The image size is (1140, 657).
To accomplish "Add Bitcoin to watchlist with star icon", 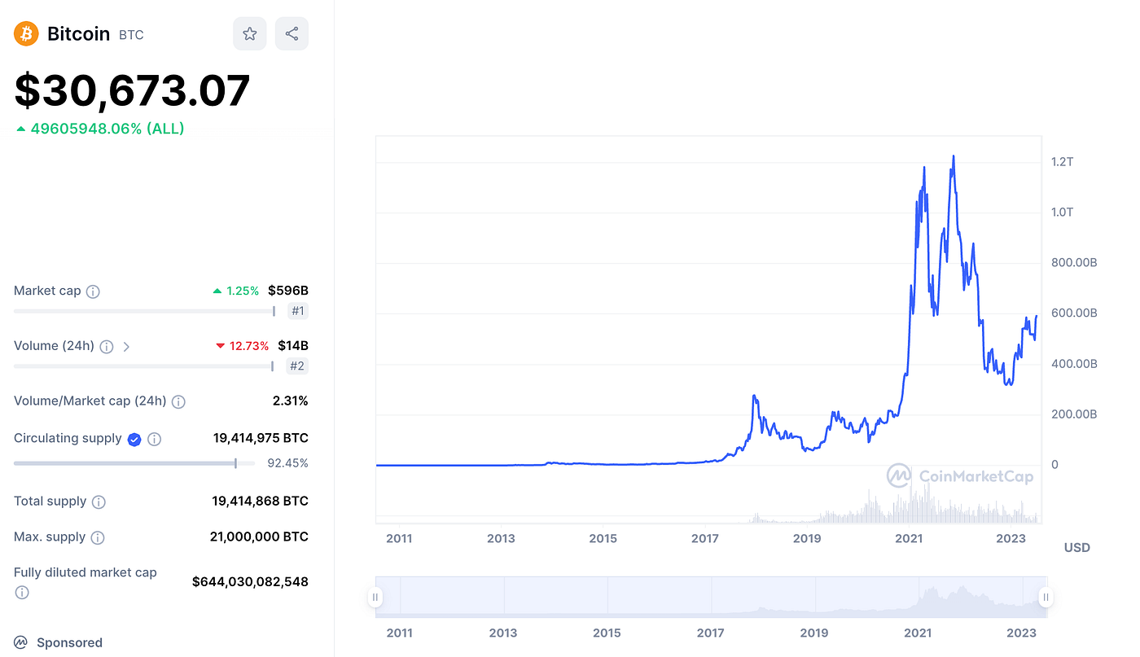I will (250, 34).
